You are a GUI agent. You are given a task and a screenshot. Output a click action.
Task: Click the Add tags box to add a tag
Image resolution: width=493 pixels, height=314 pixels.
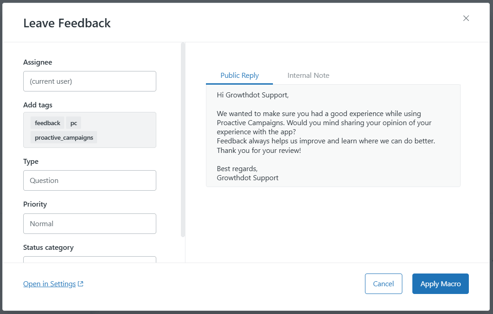pos(128,130)
